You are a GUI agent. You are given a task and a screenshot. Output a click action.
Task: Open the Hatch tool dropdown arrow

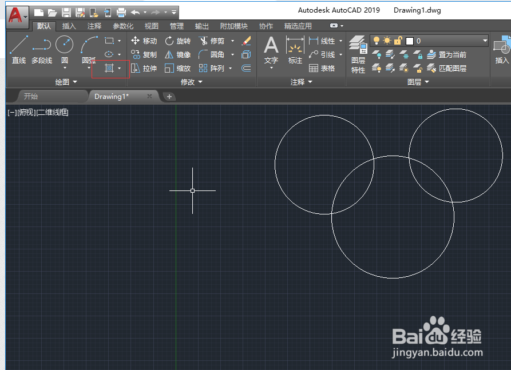tap(119, 68)
